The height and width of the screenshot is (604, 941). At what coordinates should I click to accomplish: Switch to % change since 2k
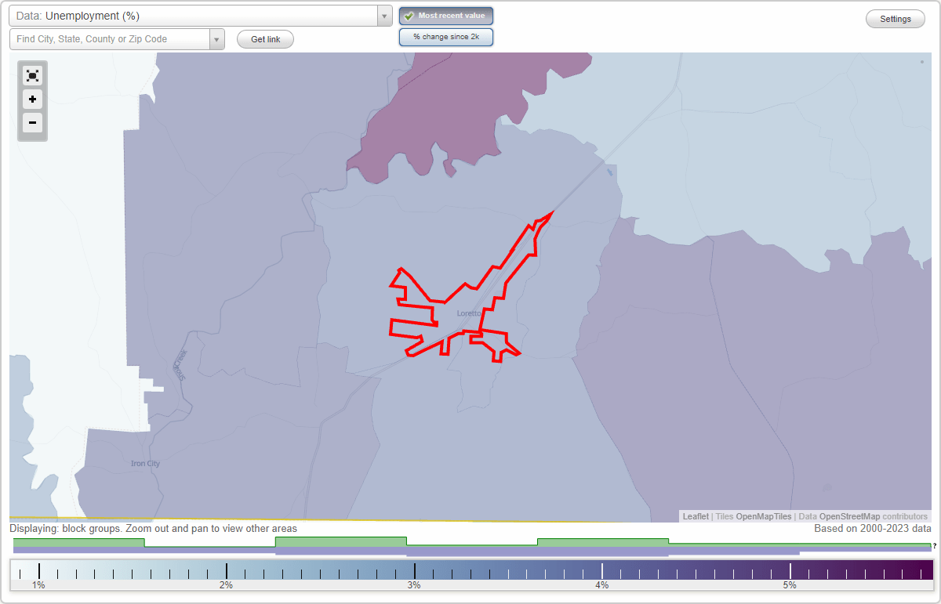click(x=446, y=37)
